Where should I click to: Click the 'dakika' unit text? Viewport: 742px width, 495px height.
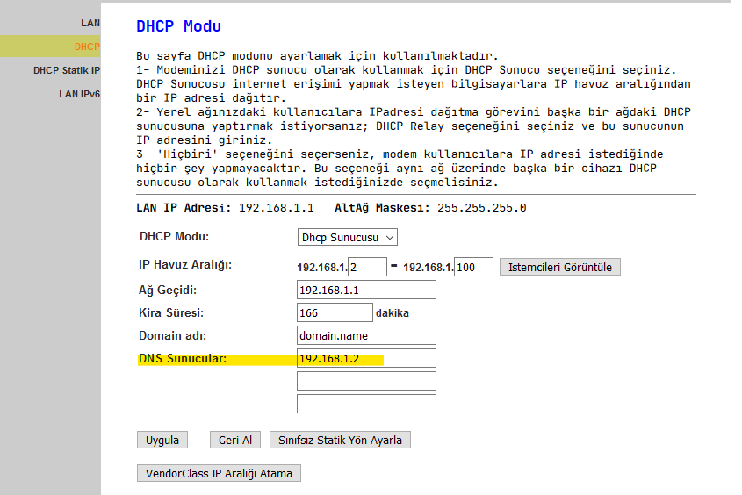(393, 313)
